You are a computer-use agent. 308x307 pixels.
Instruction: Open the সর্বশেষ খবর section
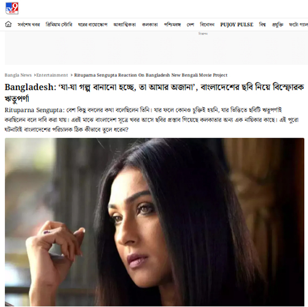(29, 25)
